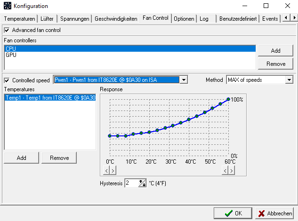The image size is (298, 221).
Task: Click Add below Temperatures list
Action: [x=21, y=158]
